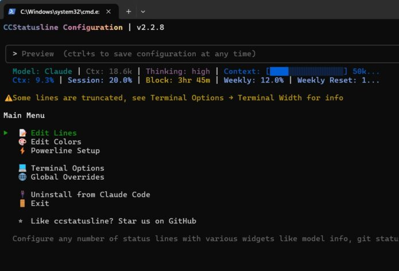Image resolution: width=399 pixels, height=271 pixels.
Task: Click the star icon beside GitHub prompt
Action: tap(21, 221)
